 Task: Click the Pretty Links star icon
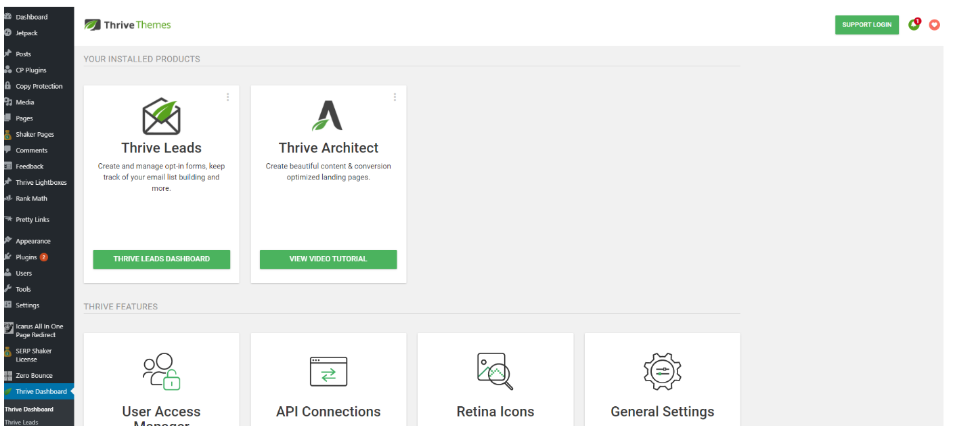(8, 219)
